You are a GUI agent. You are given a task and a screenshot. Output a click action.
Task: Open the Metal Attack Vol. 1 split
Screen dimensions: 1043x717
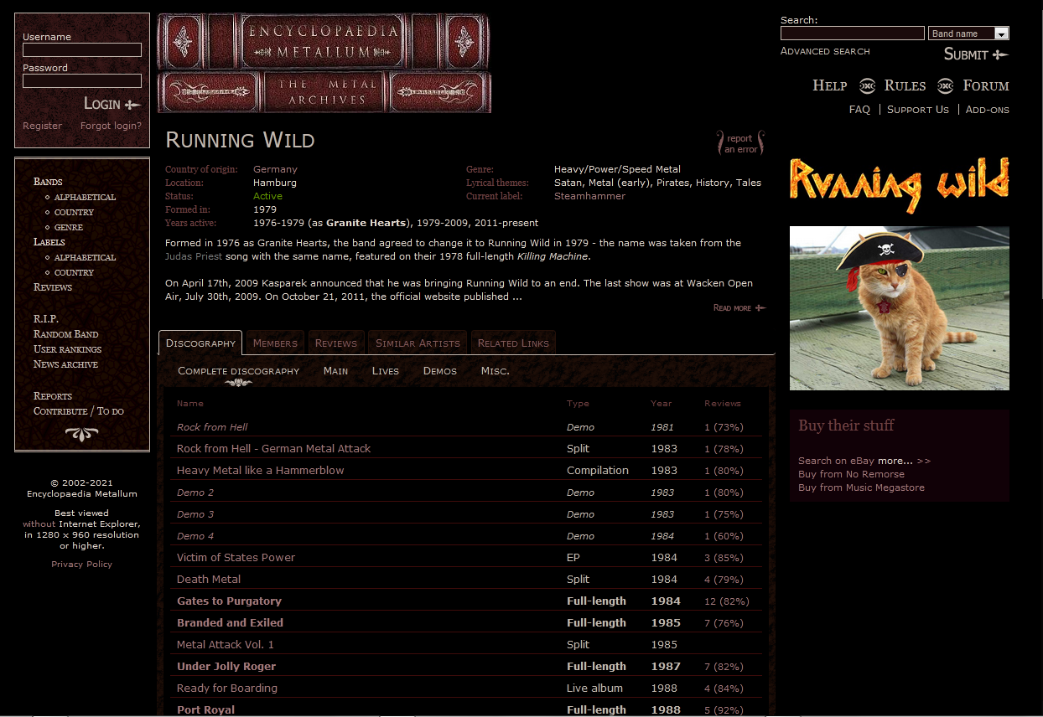click(x=226, y=645)
